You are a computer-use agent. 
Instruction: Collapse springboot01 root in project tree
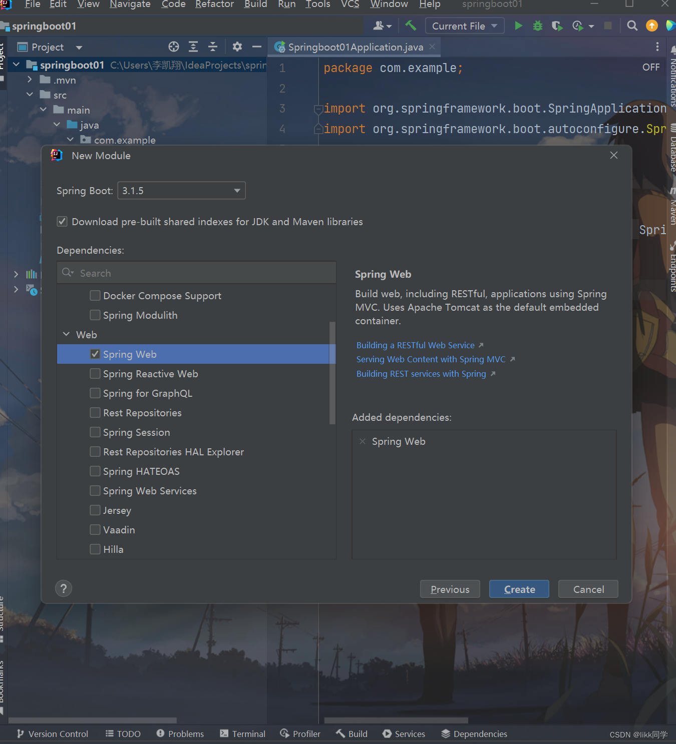point(16,65)
